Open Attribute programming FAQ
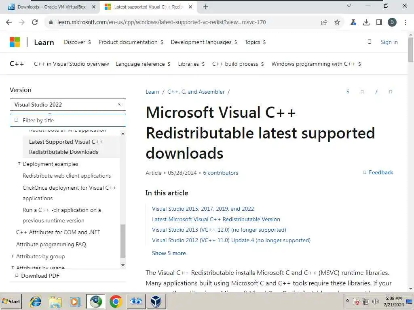Screen dimensions: 414x310 tap(51, 244)
